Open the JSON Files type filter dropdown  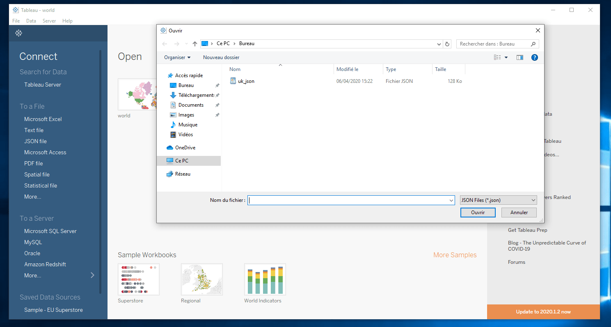tap(498, 200)
